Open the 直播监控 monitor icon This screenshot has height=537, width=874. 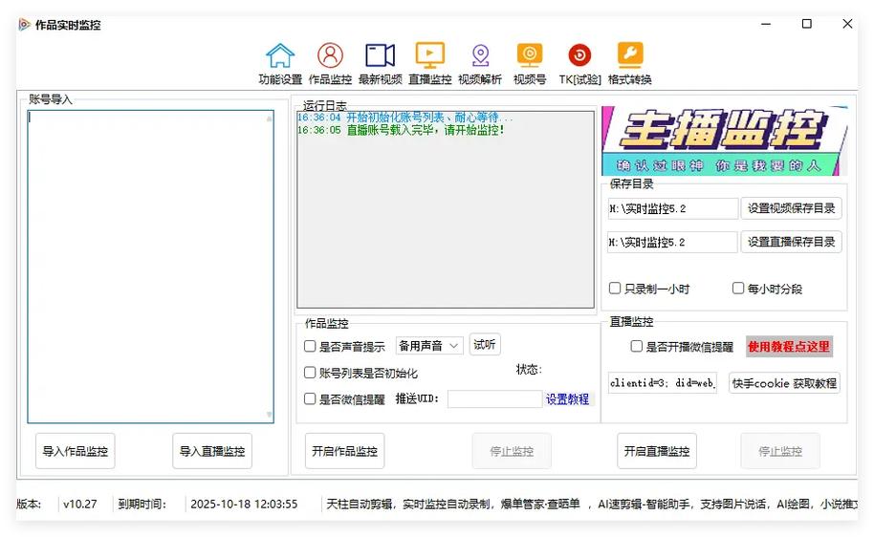pyautogui.click(x=429, y=55)
